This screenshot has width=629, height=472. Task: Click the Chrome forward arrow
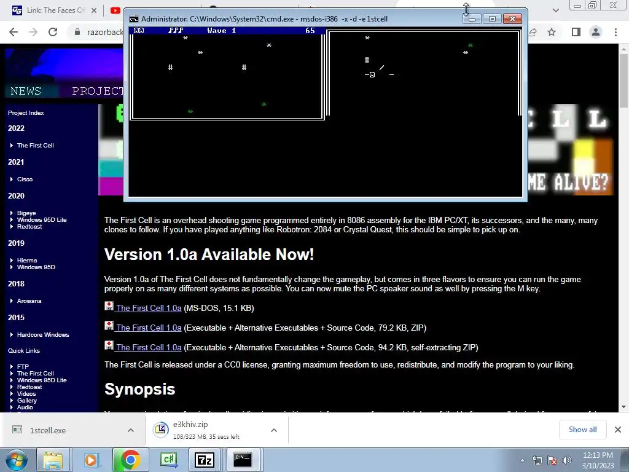tap(33, 32)
